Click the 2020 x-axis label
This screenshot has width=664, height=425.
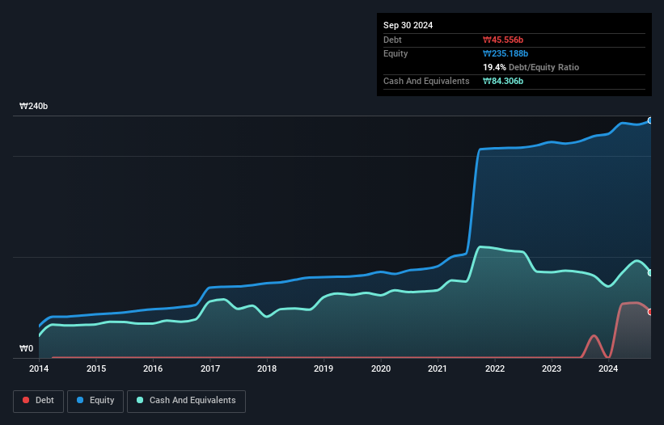click(381, 368)
